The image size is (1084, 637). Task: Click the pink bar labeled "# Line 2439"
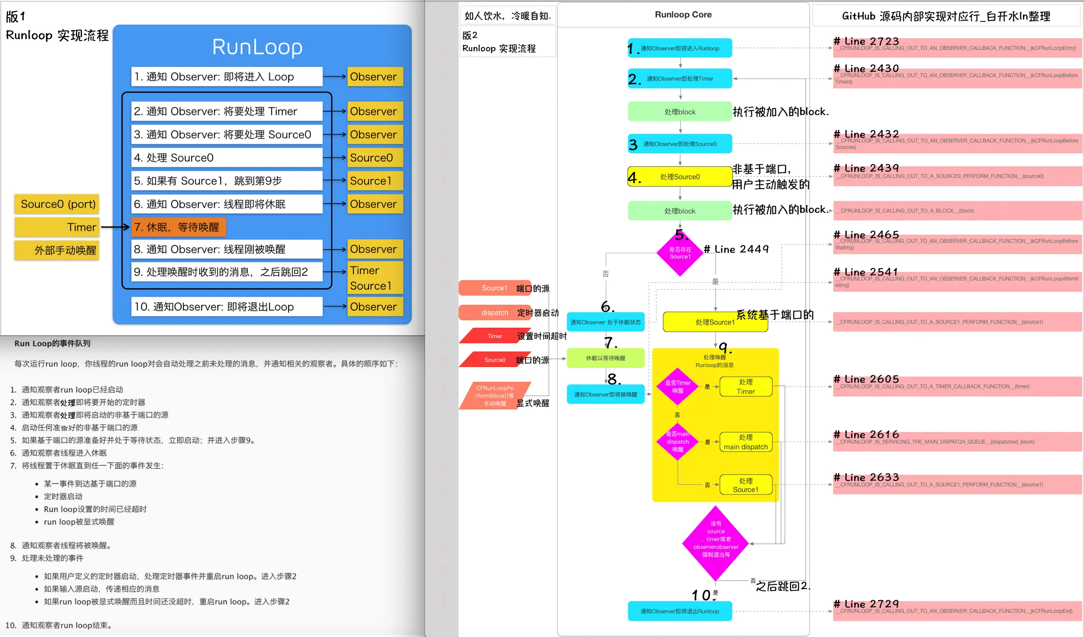[957, 176]
